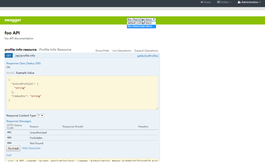Open the getActiveProfiles operation link
The image size is (265, 164).
(148, 56)
